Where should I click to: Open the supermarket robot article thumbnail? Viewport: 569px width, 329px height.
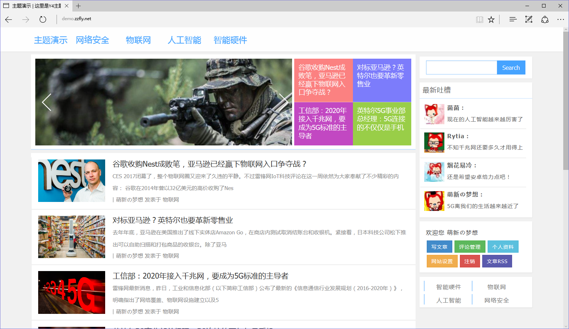72,237
